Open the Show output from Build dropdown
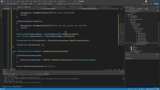The width and height of the screenshot is (160, 90). point(24,74)
